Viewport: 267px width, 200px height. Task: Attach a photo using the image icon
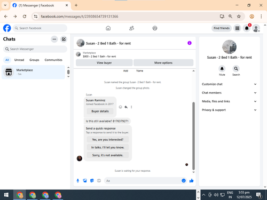pyautogui.click(x=85, y=181)
